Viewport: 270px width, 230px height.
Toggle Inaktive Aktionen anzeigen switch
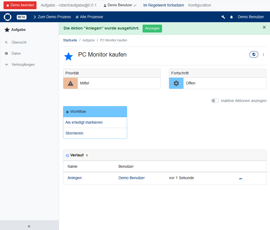(x=215, y=101)
